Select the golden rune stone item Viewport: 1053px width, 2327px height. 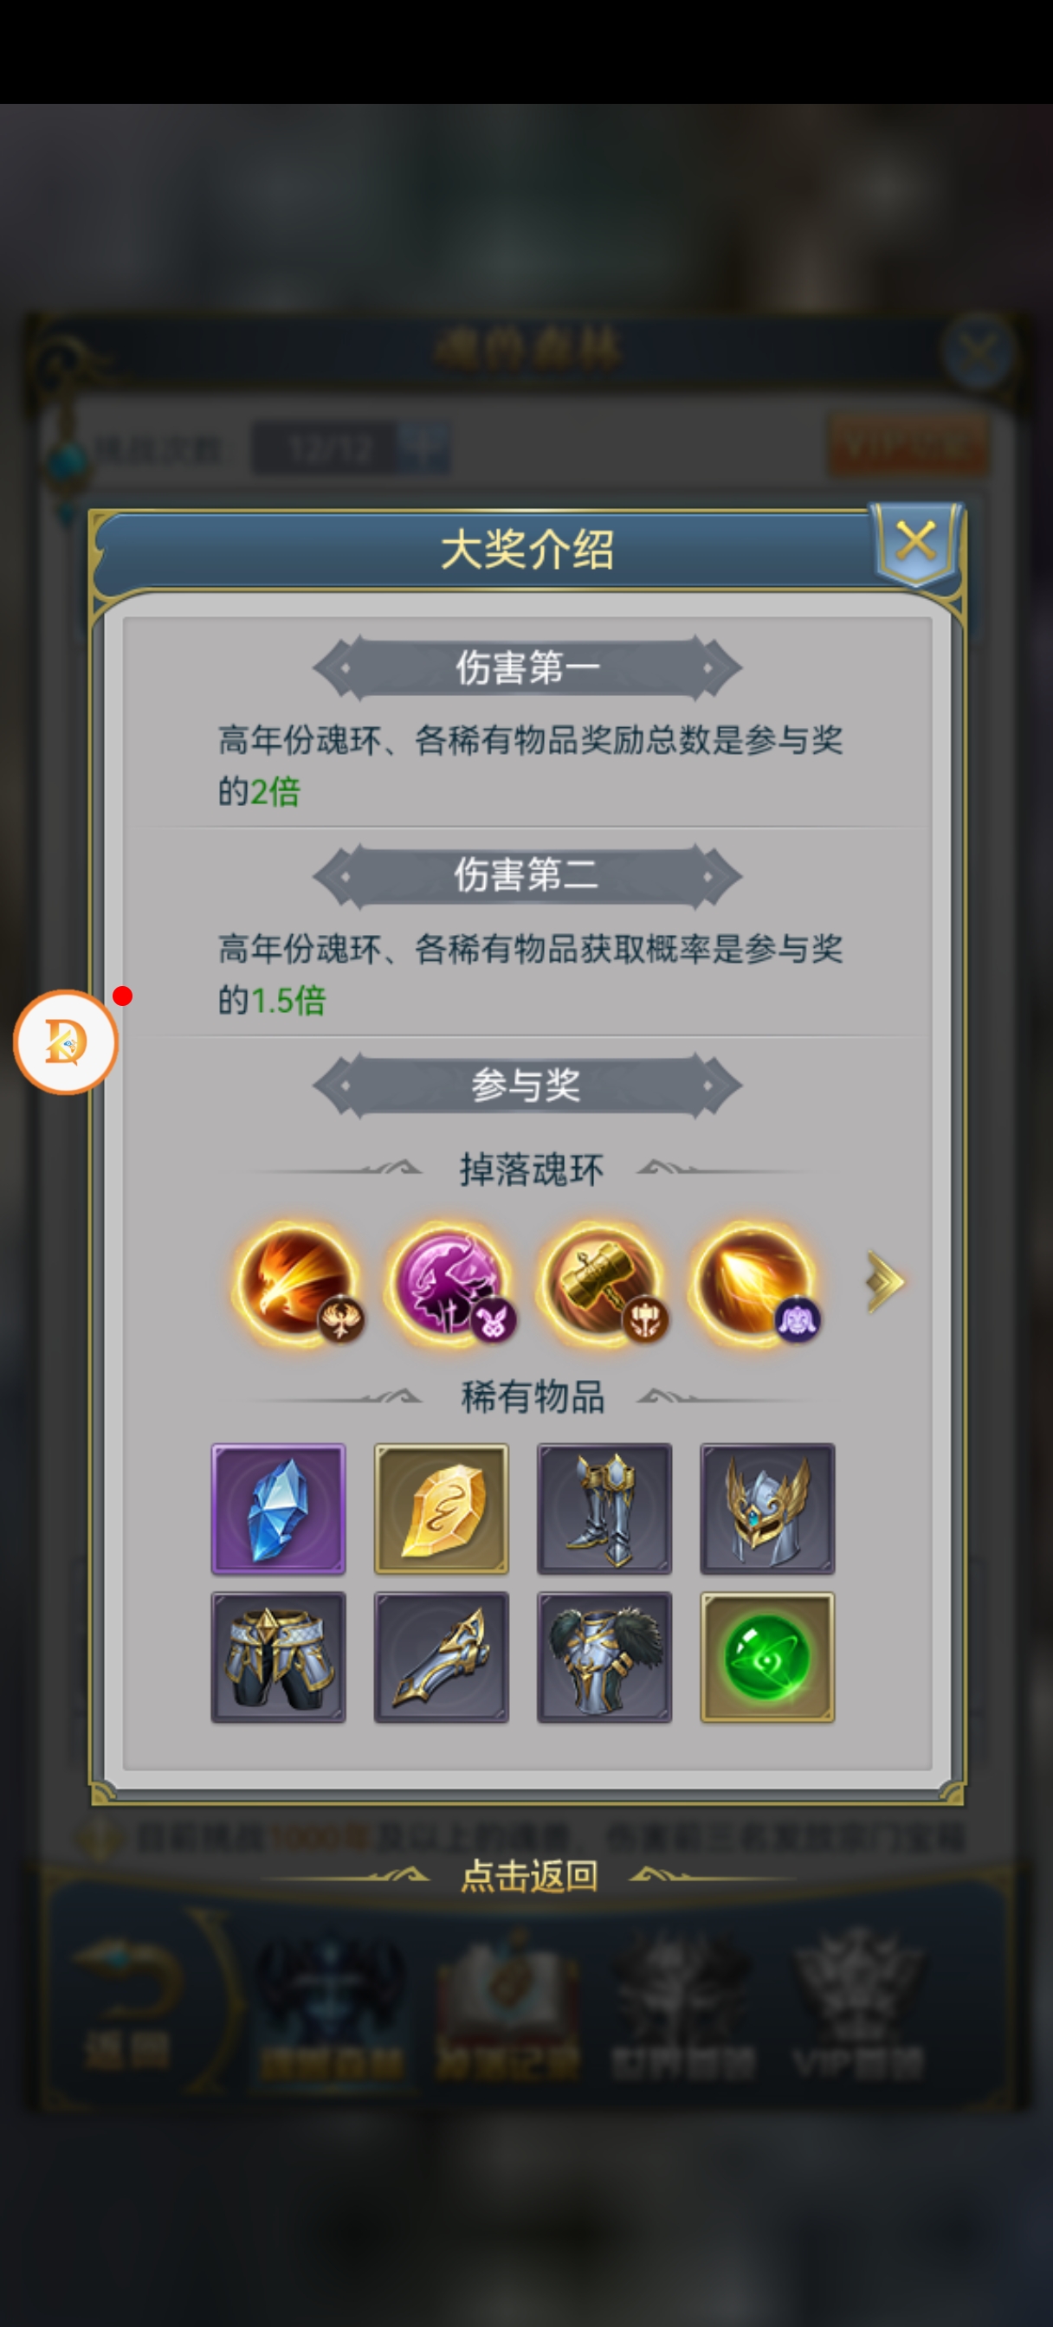coord(441,1509)
